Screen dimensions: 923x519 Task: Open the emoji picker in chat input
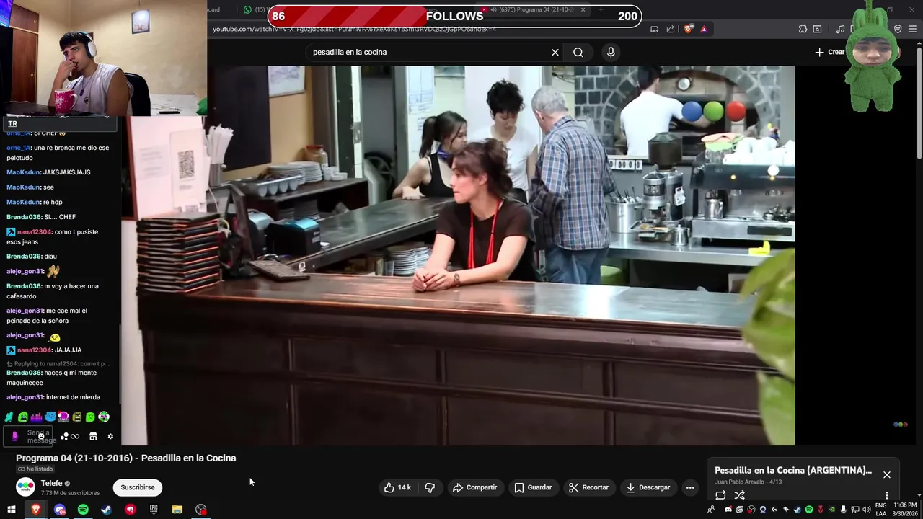(41, 436)
